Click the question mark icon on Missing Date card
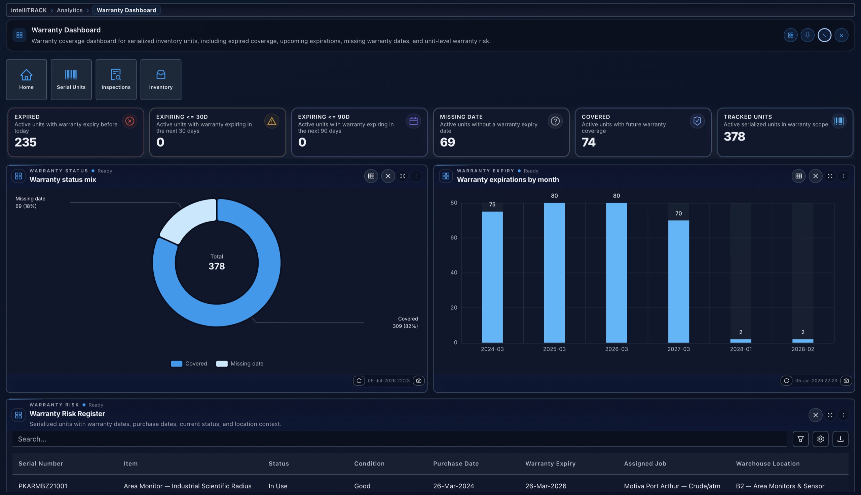 pyautogui.click(x=555, y=121)
